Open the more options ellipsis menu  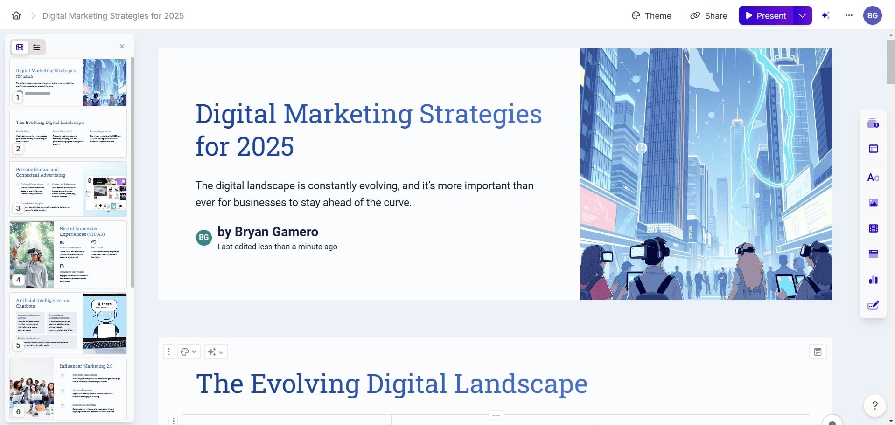pyautogui.click(x=849, y=15)
